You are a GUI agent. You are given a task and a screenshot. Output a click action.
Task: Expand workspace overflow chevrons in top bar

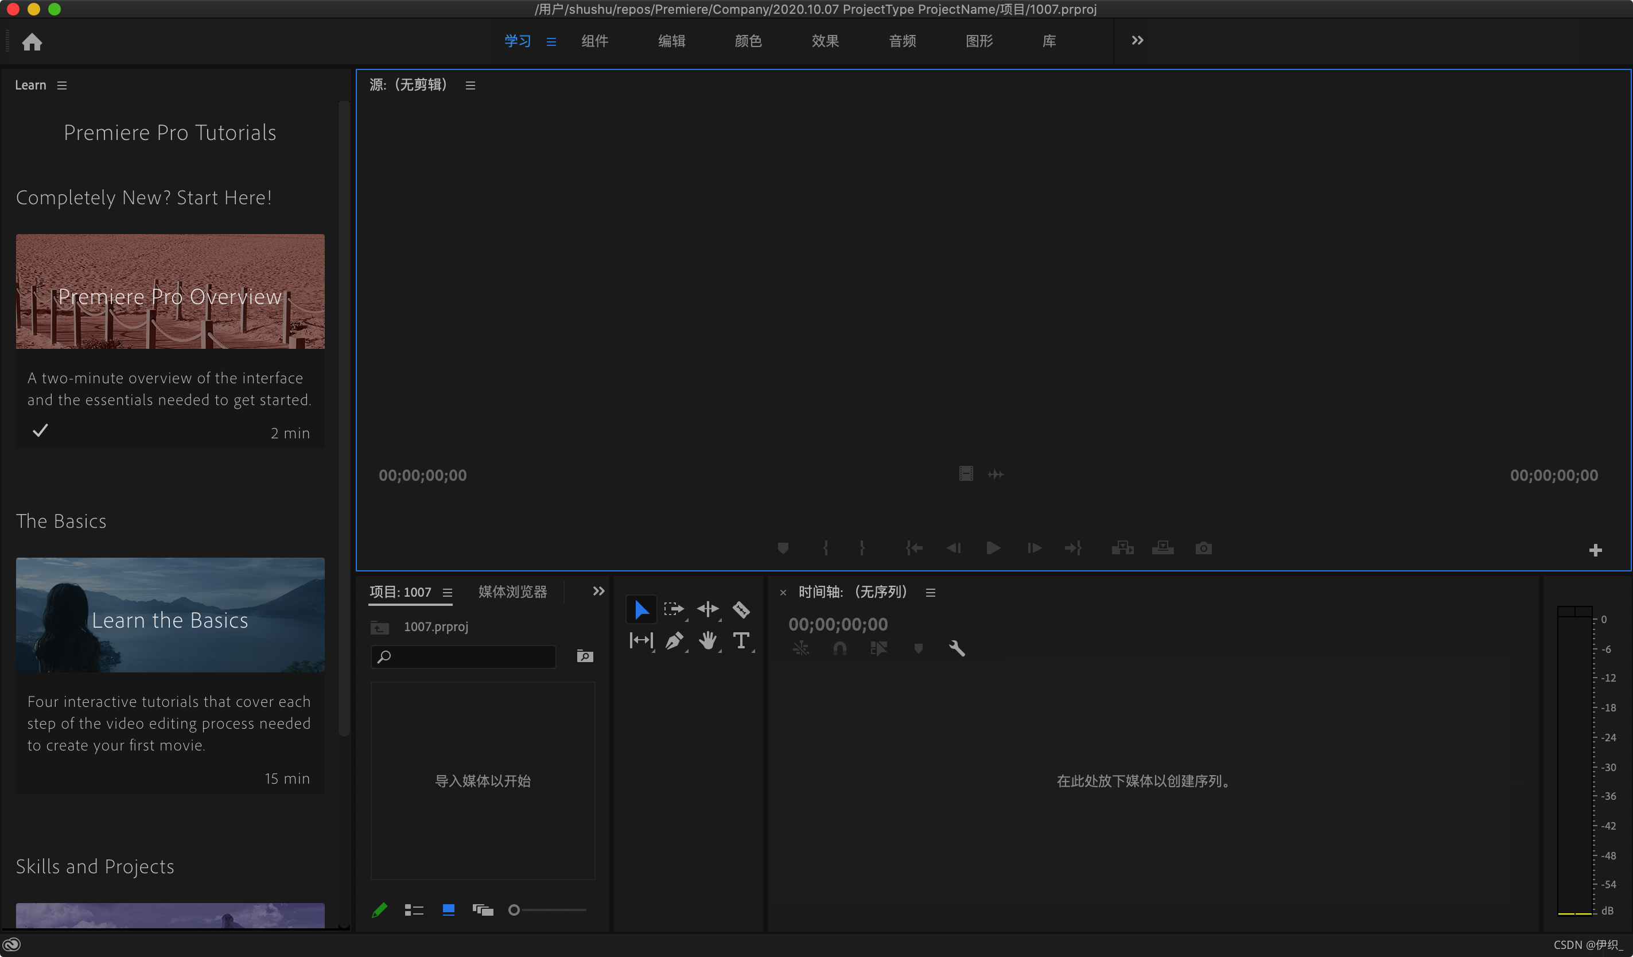click(1137, 40)
